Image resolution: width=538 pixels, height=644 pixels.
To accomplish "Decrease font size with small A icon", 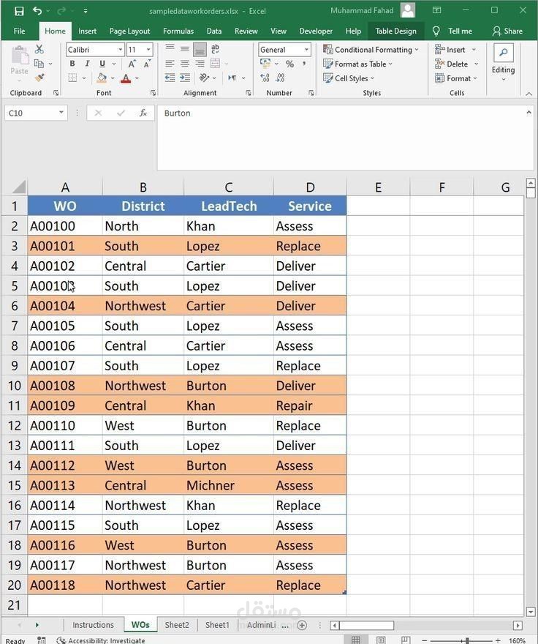I will [147, 64].
